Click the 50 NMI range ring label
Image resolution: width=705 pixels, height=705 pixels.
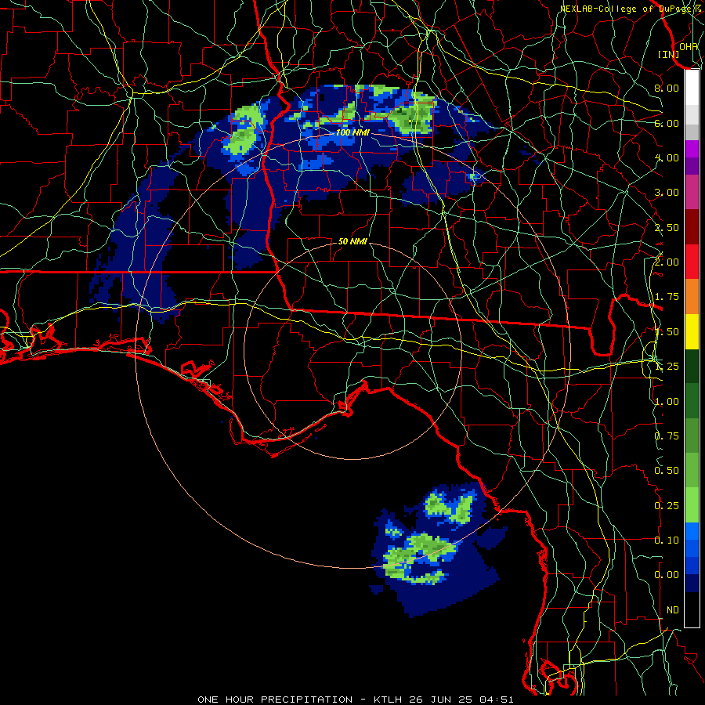(x=352, y=242)
